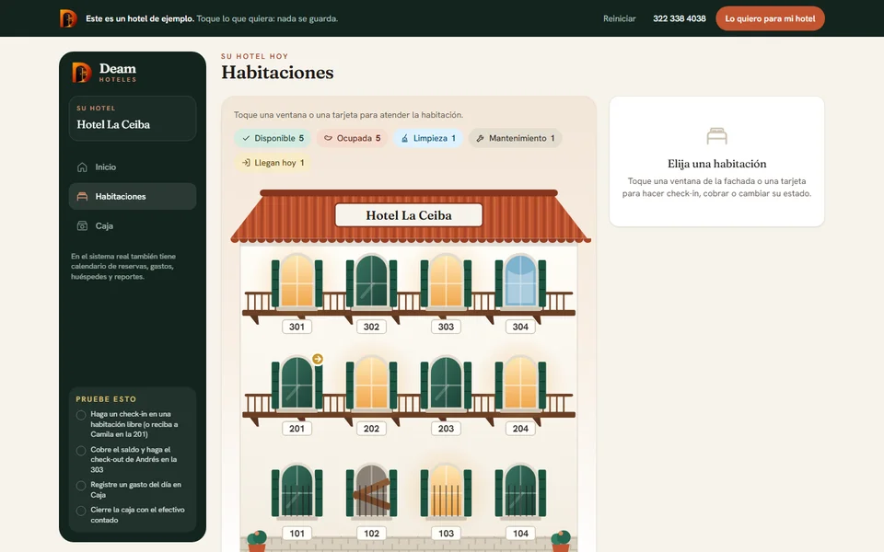Image resolution: width=884 pixels, height=552 pixels.
Task: Select the window of room 204
Action: (520, 383)
